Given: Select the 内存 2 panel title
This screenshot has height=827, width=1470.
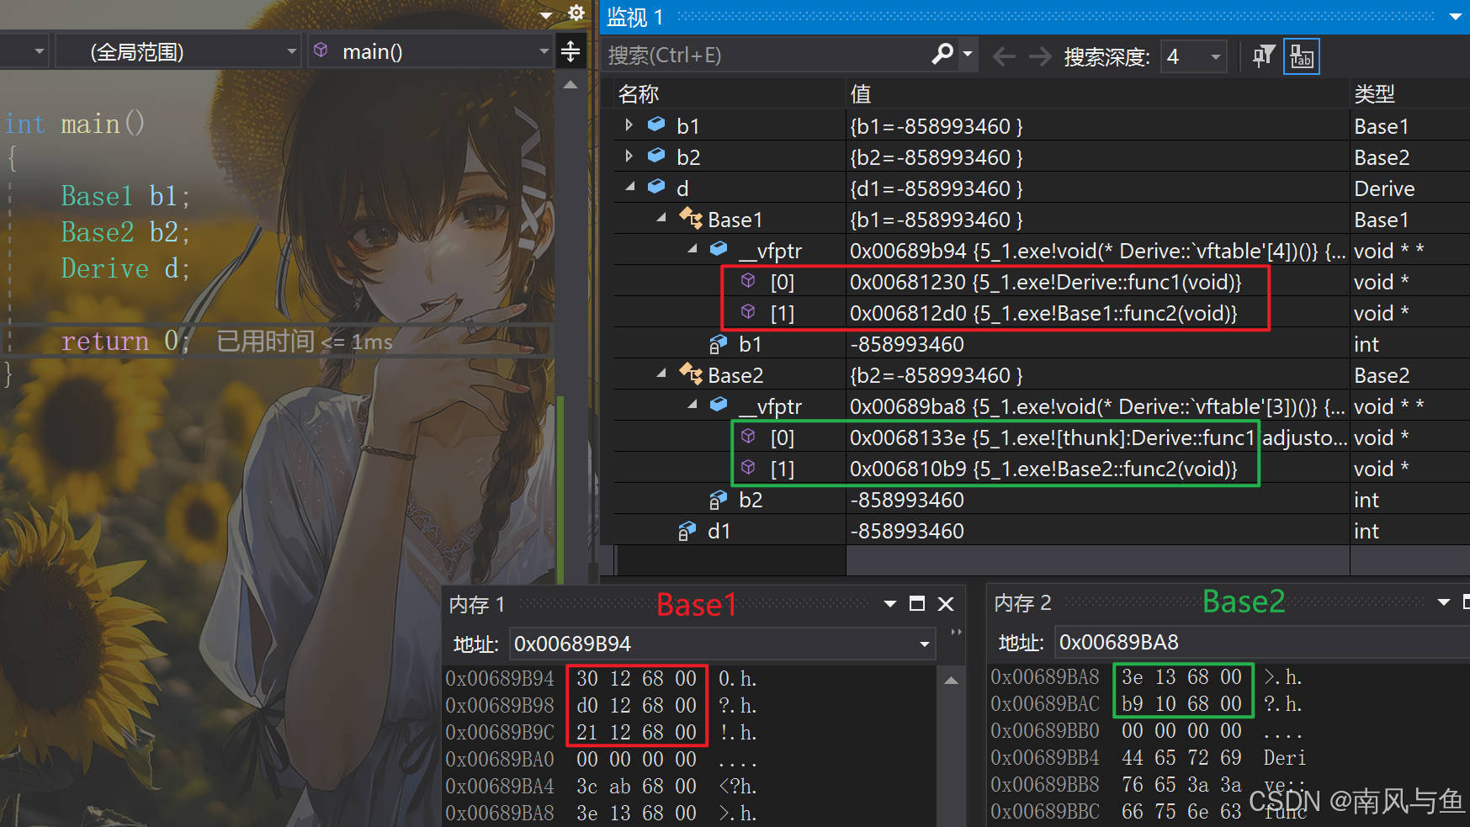Looking at the screenshot, I should click(1022, 602).
